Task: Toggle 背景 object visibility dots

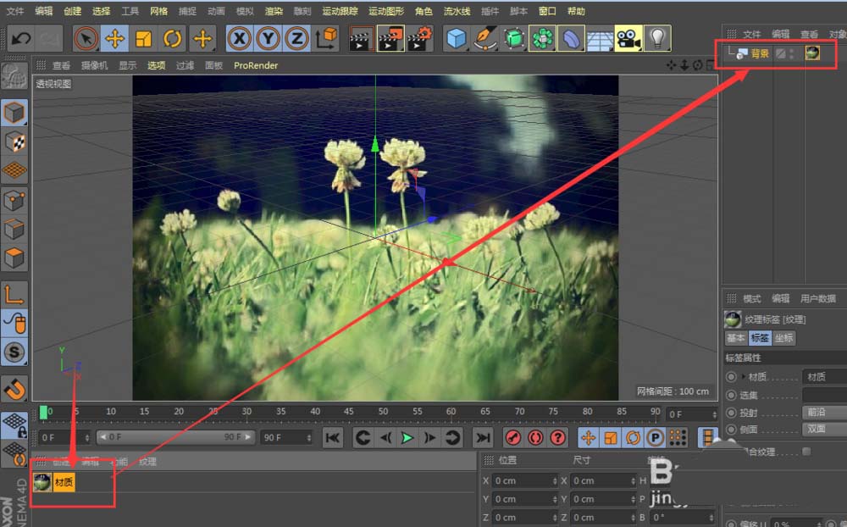Action: [x=792, y=53]
